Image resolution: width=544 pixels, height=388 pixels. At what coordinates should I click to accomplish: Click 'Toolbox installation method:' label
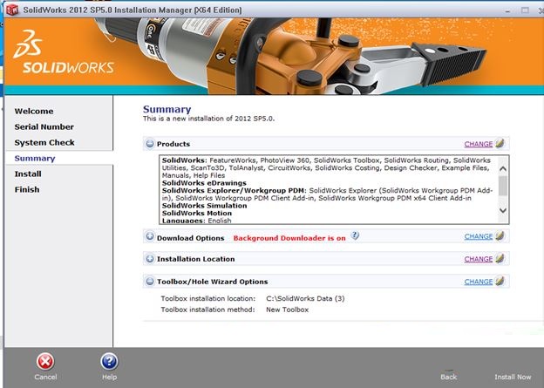click(207, 310)
